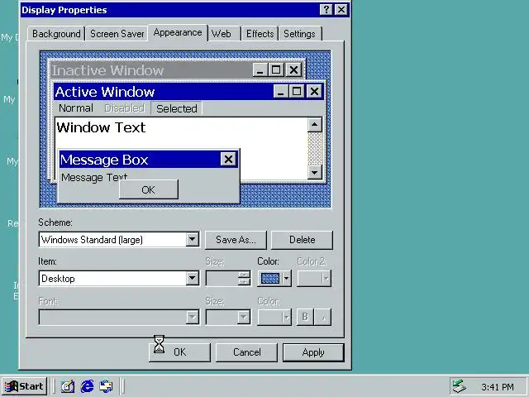529x397 pixels.
Task: Click the Active Window preview maximize icon
Action: [x=297, y=91]
